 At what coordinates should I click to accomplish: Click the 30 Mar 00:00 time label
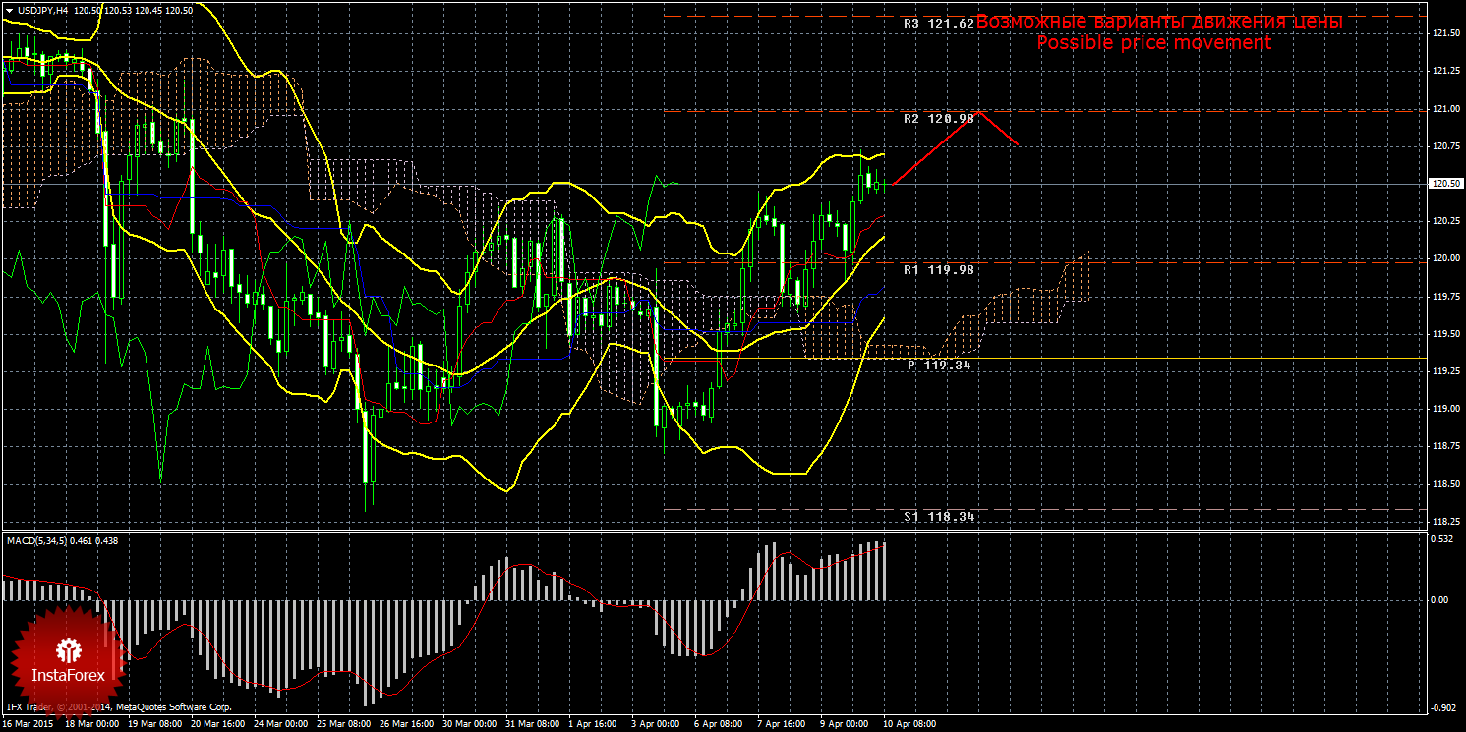[x=471, y=725]
